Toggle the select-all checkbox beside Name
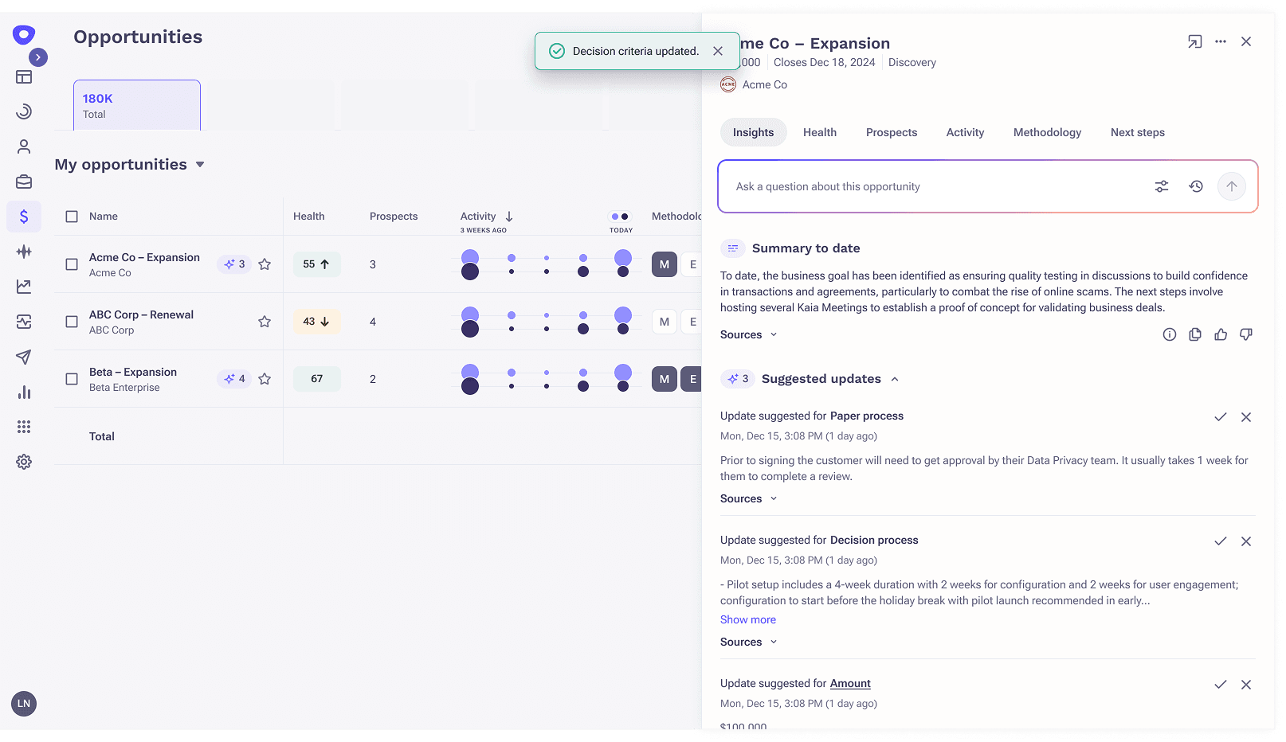Screen dimensions: 1286x742 tap(72, 217)
